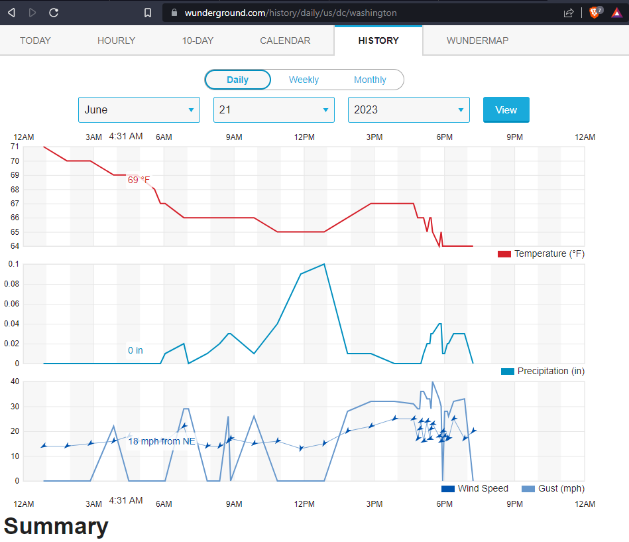
Task: Click the Summary heading
Action: 56,526
